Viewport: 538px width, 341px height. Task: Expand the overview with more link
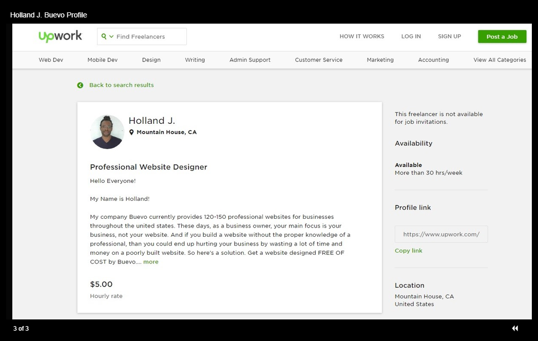[x=150, y=262]
